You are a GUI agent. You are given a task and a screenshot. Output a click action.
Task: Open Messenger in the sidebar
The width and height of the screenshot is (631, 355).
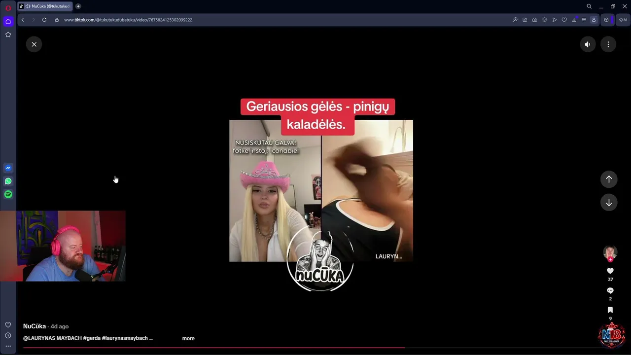tap(8, 168)
